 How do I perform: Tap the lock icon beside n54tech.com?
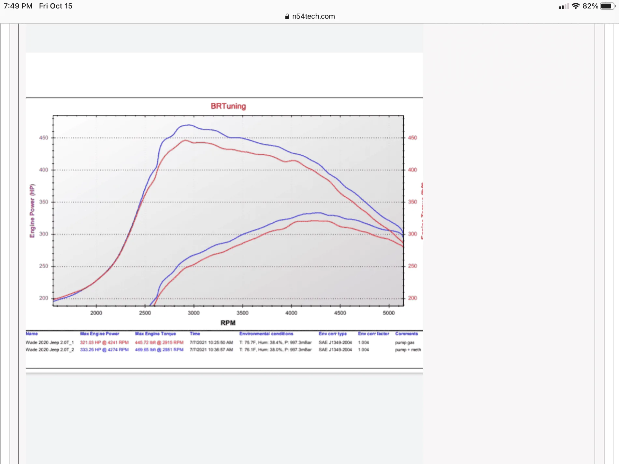pos(287,16)
